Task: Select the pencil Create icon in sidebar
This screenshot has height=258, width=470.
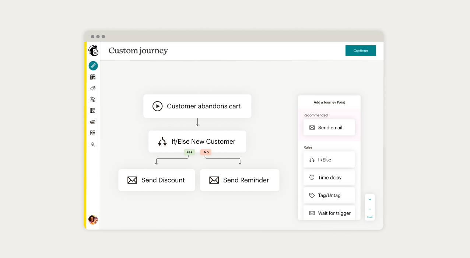Action: coord(93,66)
